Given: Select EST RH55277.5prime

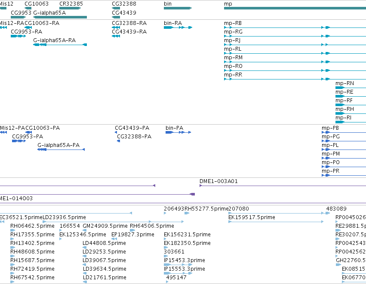Looking at the screenshot, I should tap(206, 209).
